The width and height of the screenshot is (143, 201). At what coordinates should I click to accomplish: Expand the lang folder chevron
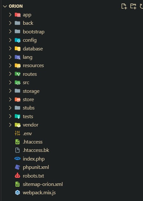[10, 57]
